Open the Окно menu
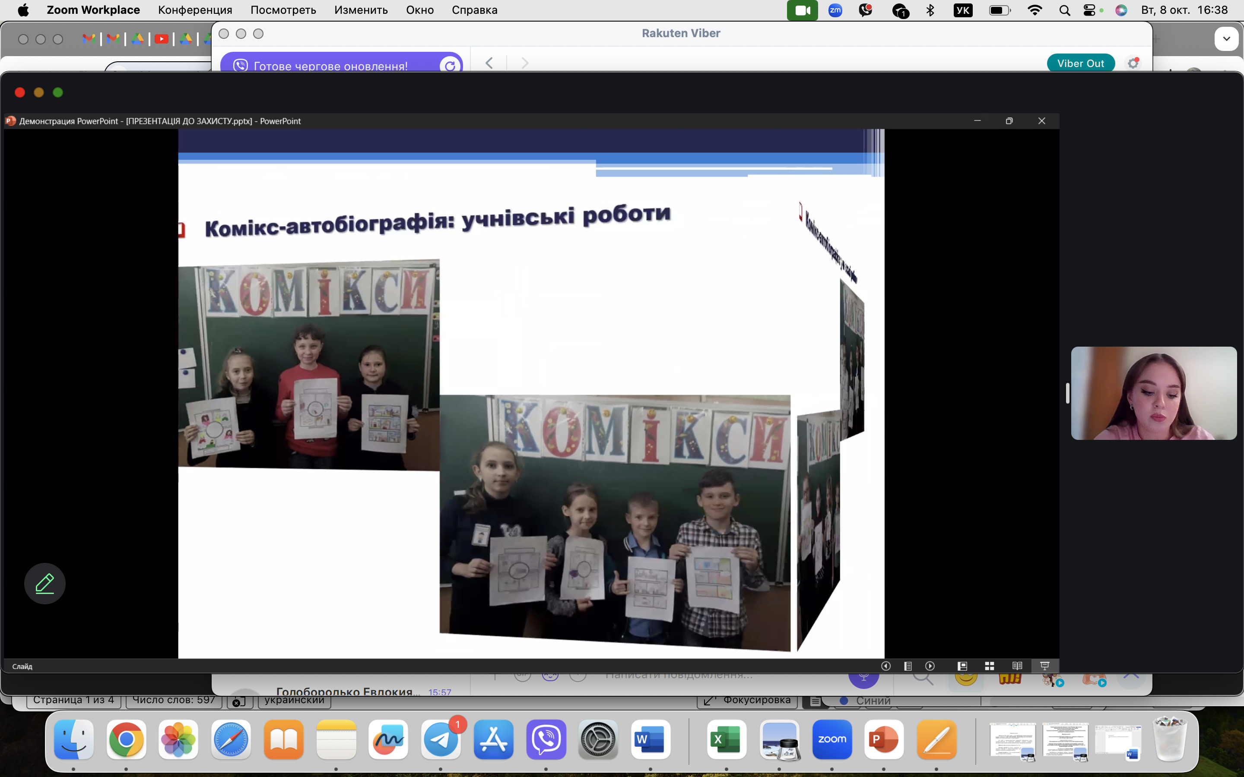The width and height of the screenshot is (1244, 777). click(x=420, y=10)
